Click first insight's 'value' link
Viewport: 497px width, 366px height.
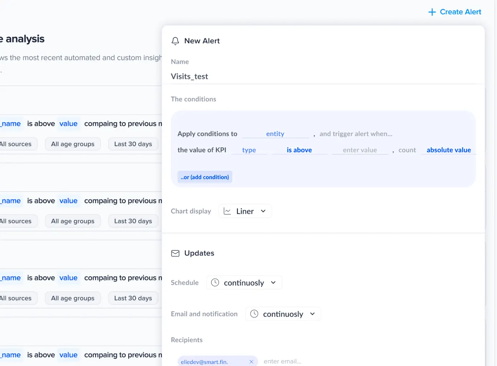(68, 124)
